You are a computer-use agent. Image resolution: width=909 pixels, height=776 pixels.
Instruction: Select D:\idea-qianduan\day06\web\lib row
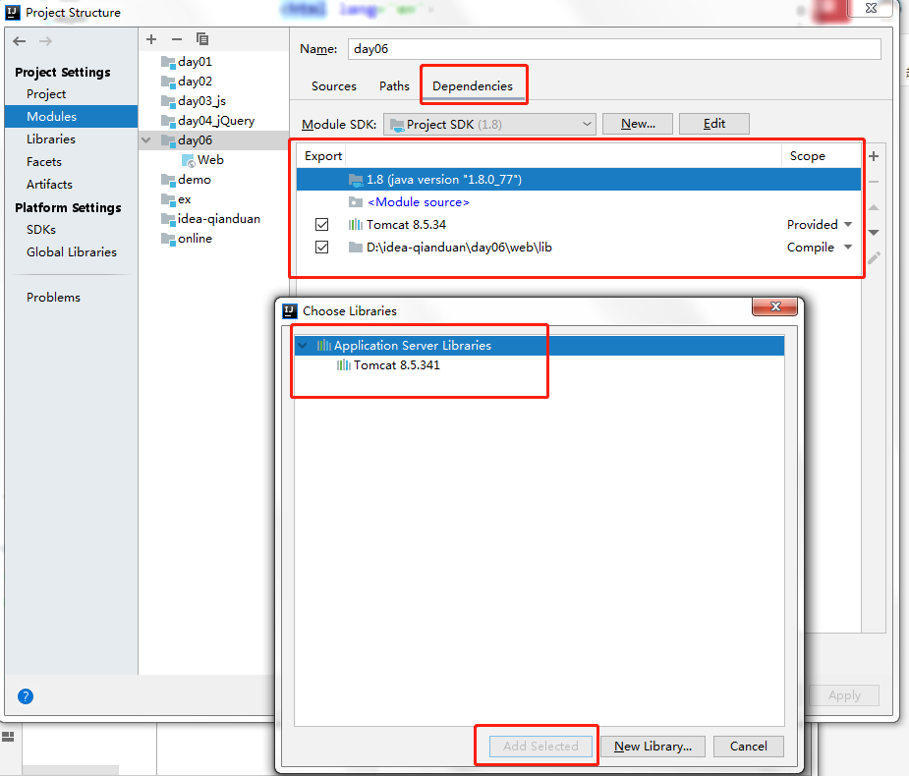(579, 248)
